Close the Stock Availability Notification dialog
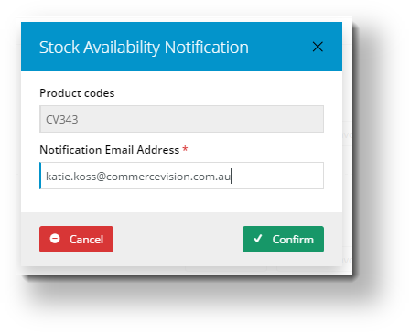Viewport: 410px width, 333px height. [x=318, y=47]
